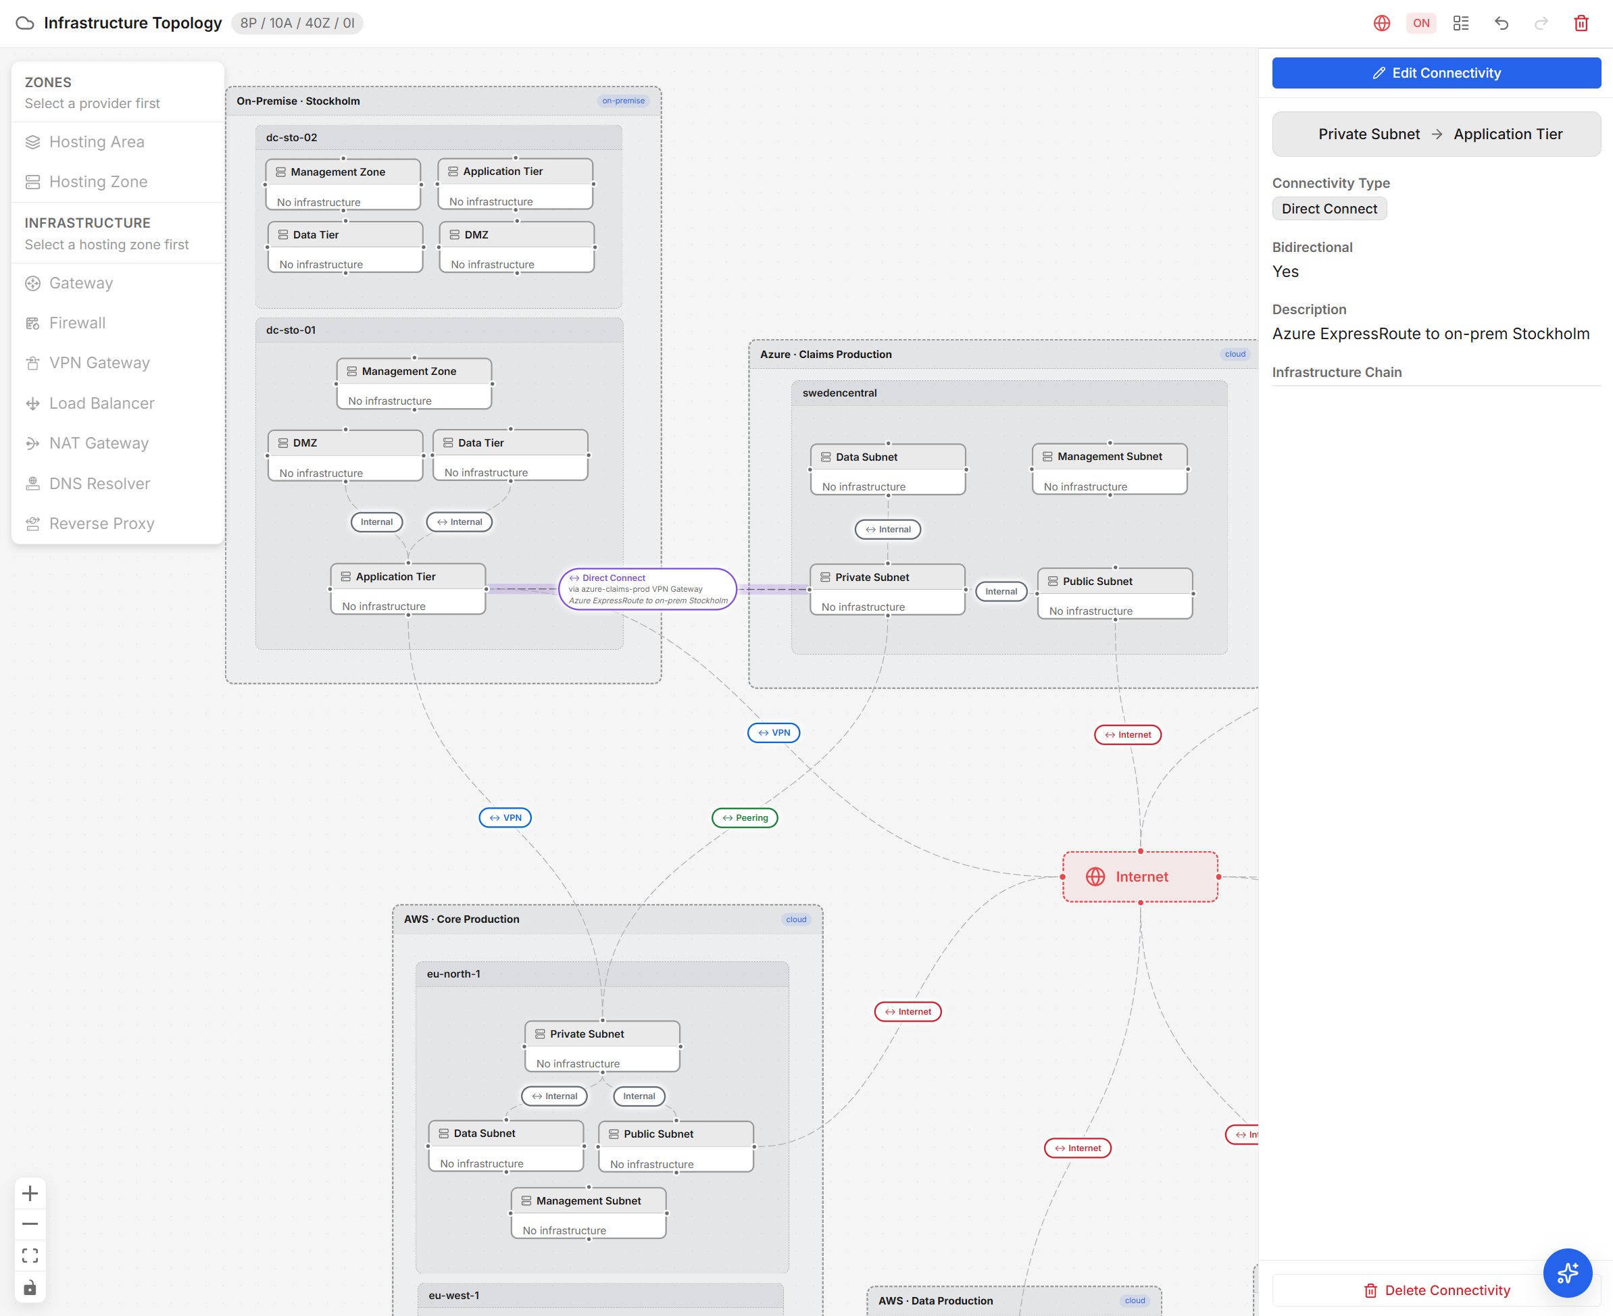Select the Direct Connect connection label

point(647,589)
